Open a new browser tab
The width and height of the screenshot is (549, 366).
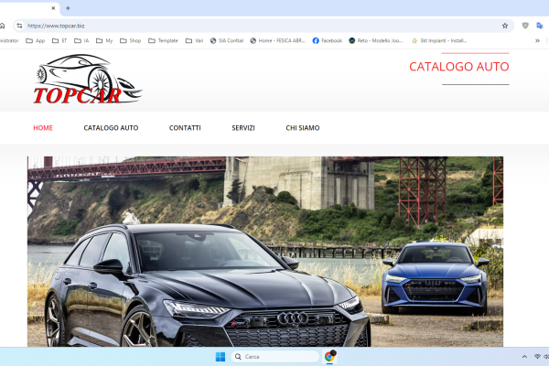pyautogui.click(x=68, y=8)
